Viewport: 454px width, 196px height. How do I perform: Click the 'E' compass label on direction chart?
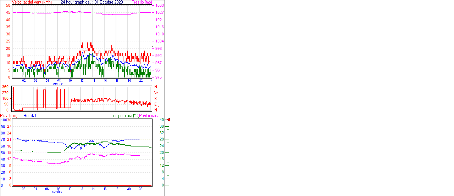(x=155, y=104)
